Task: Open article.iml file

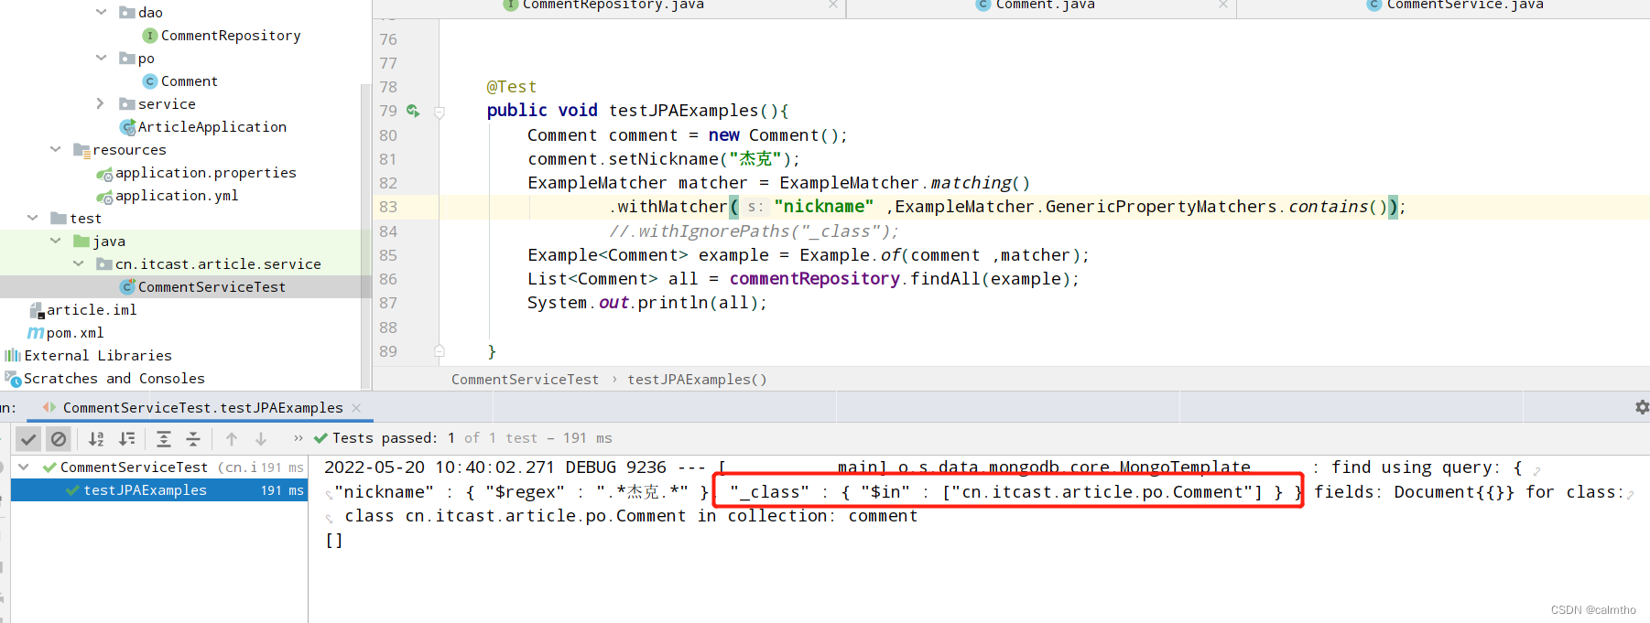Action: pos(82,310)
